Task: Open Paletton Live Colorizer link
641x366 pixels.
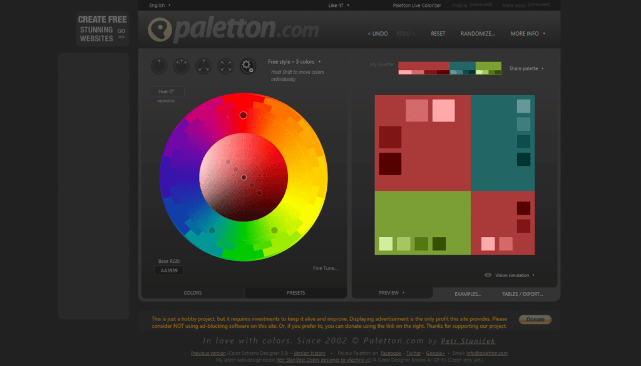Action: [x=417, y=5]
